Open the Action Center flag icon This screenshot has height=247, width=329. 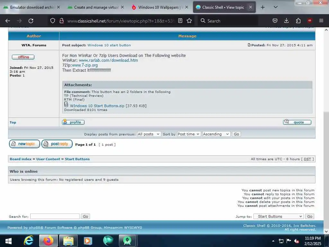(289, 241)
